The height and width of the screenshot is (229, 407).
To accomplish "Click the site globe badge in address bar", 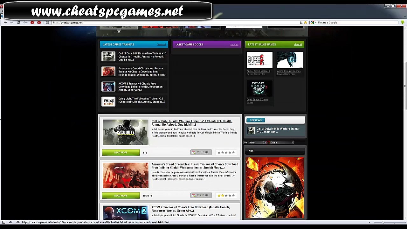I will pyautogui.click(x=47, y=22).
